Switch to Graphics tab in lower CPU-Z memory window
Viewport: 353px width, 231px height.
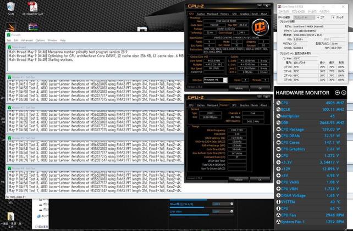pos(244,105)
